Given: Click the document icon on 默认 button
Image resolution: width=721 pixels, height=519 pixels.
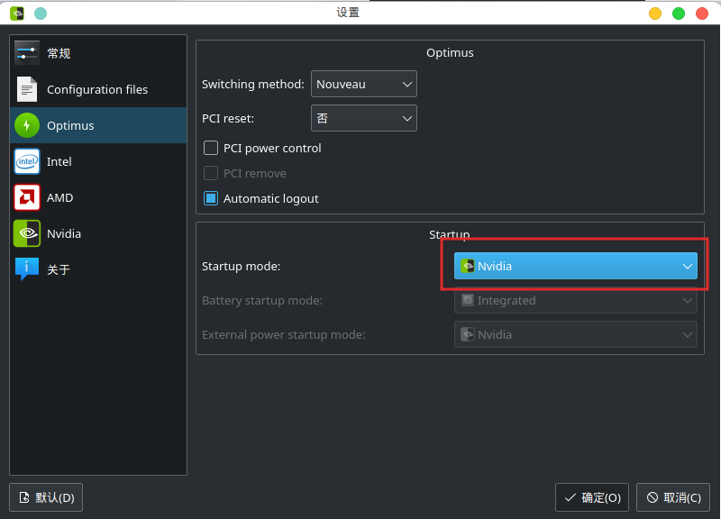Looking at the screenshot, I should [x=24, y=497].
